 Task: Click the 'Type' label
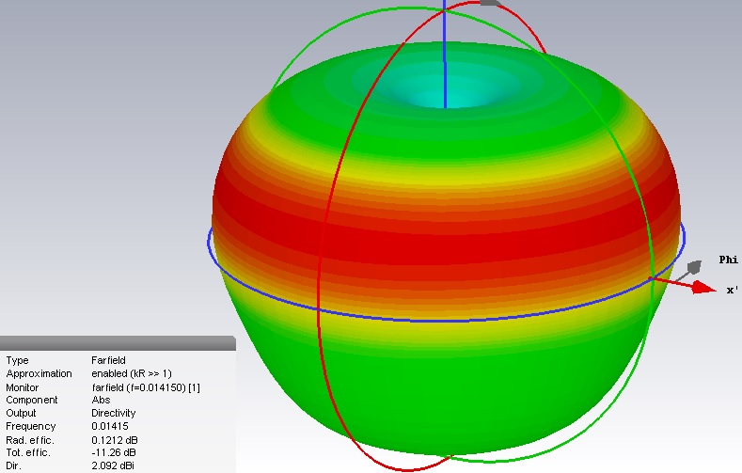pos(17,360)
